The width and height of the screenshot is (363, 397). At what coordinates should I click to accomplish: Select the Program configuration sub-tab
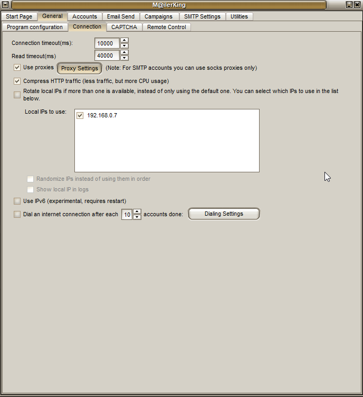(35, 27)
